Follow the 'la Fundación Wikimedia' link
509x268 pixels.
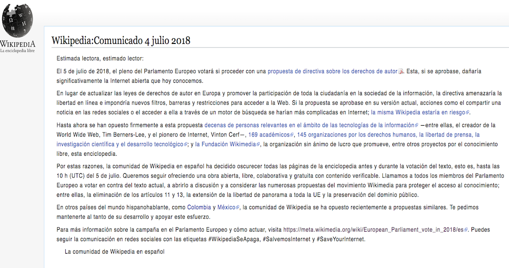tap(225, 144)
